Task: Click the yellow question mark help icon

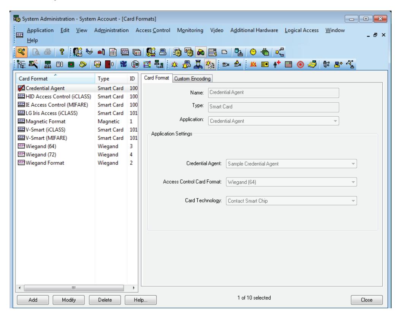Action: [x=61, y=52]
